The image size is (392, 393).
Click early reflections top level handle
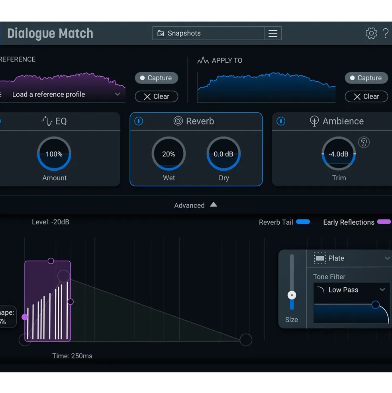click(51, 261)
